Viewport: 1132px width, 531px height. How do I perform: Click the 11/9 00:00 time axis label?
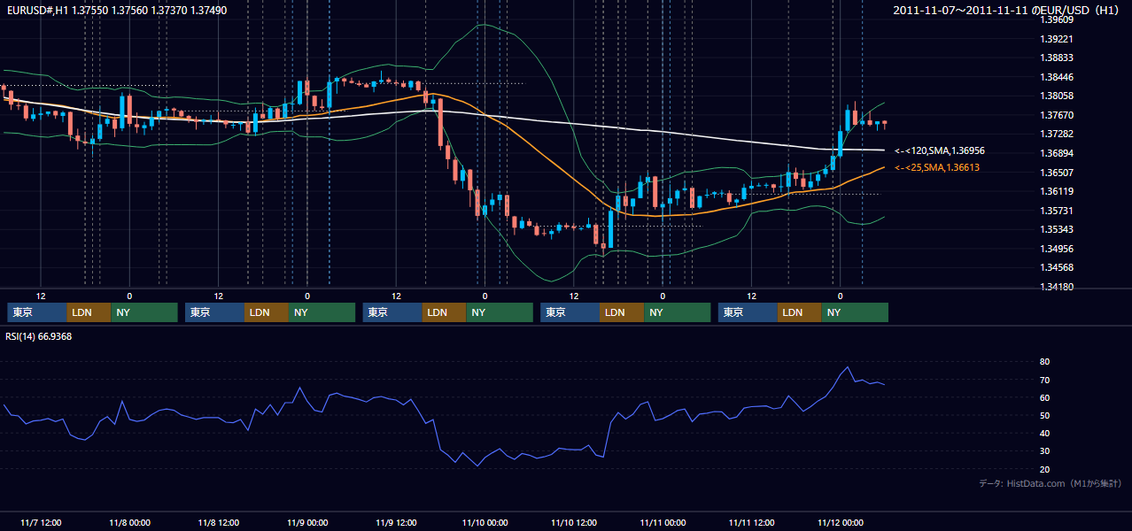click(307, 523)
